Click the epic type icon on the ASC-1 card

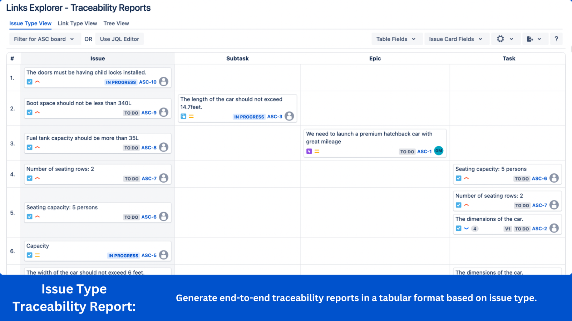tap(309, 151)
